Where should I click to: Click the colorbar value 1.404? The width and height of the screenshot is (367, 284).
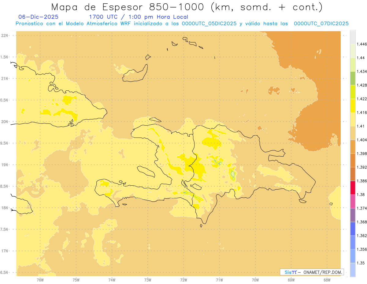362,140
